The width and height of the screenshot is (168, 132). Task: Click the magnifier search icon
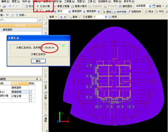coord(40,20)
